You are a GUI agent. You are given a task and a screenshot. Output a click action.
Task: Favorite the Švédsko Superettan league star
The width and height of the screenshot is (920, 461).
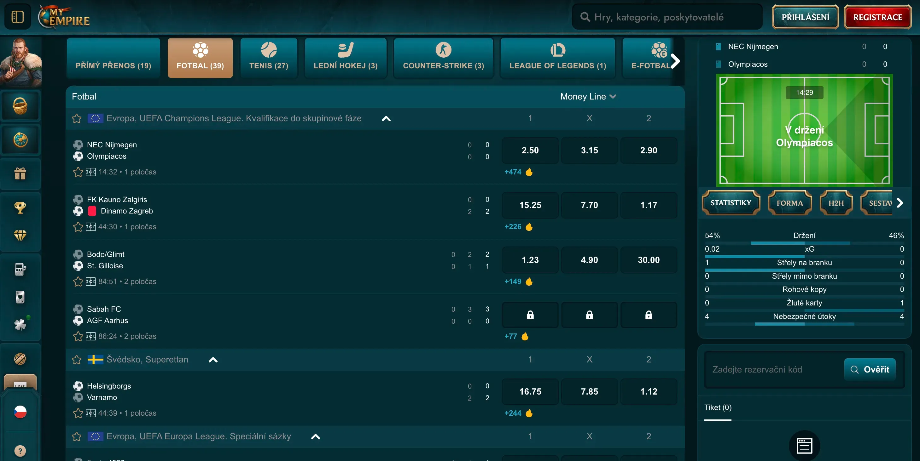pos(77,360)
